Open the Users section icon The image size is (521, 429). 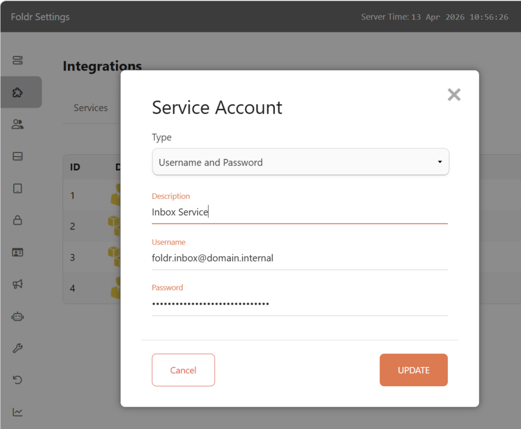[x=17, y=124]
